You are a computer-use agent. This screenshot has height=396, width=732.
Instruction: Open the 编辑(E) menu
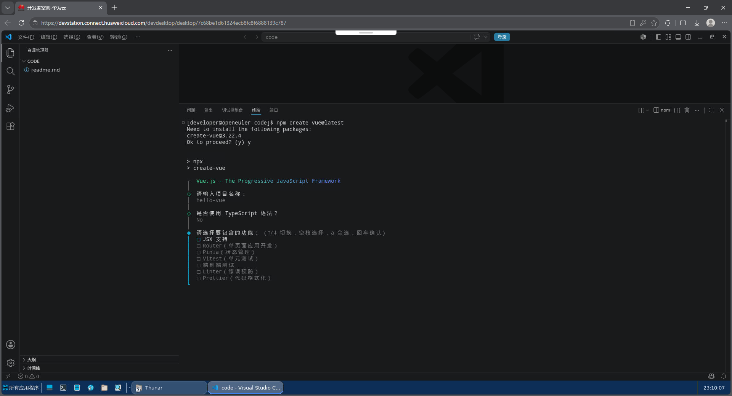pos(49,37)
